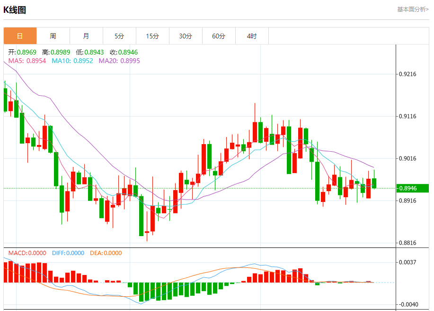Viewport: 434px width, 311px height.
Task: Click the MACD:0.0000 indicator label
Action: click(27, 253)
